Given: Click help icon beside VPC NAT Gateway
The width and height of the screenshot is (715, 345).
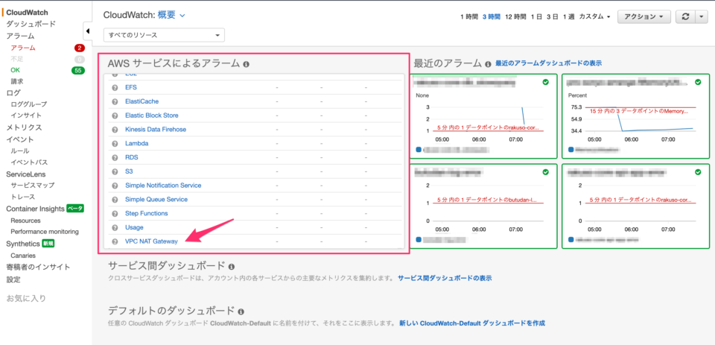Looking at the screenshot, I should [115, 241].
